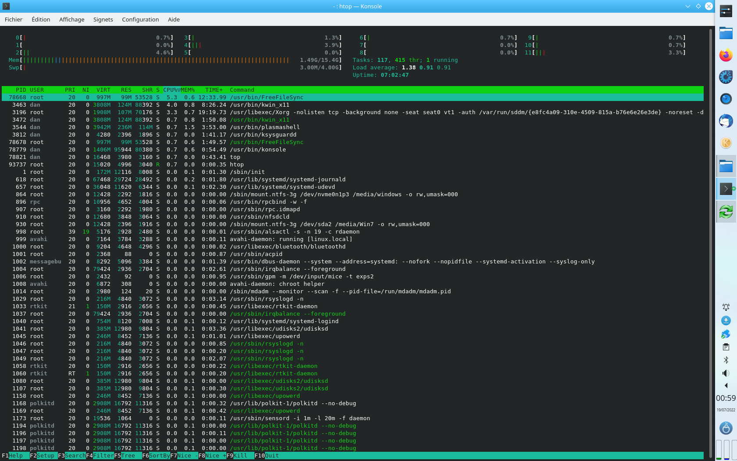
Task: Open the Fichier menu
Action: coord(14,19)
